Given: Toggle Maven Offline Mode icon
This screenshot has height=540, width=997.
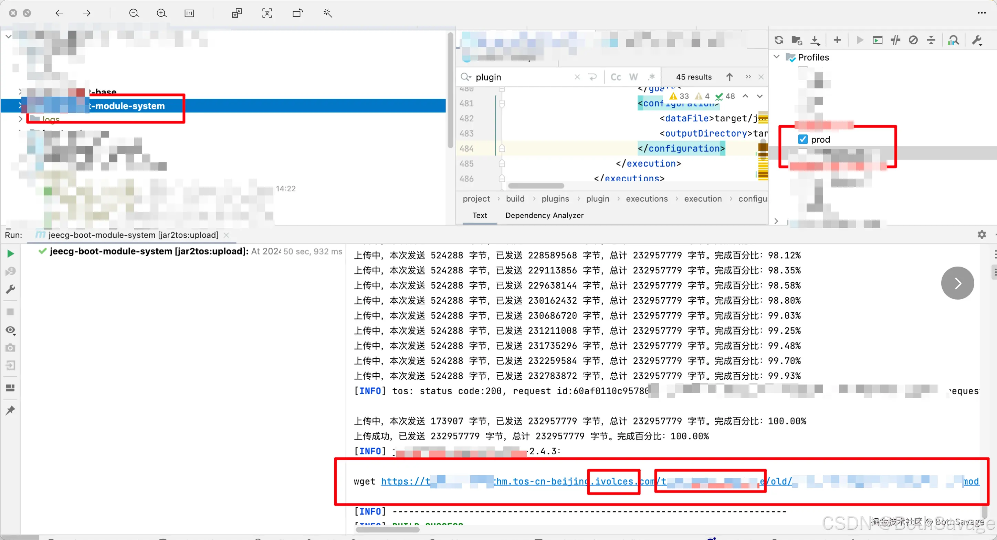Looking at the screenshot, I should point(895,40).
